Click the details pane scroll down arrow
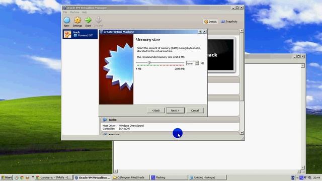 click(x=242, y=133)
